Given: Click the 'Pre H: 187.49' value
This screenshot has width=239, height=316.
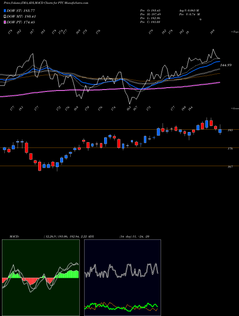Looking at the screenshot, I should 150,14.
